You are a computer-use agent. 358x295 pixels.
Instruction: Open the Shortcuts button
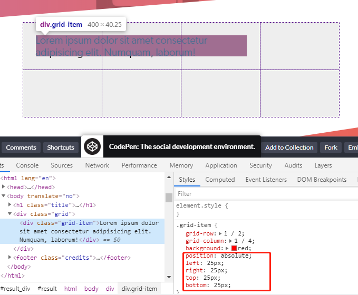[61, 147]
